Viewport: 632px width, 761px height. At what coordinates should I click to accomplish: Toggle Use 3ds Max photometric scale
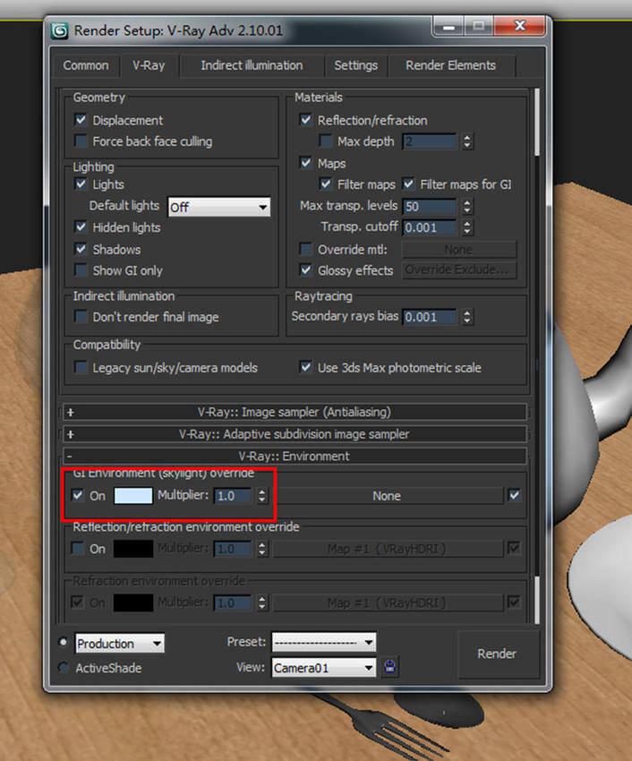tap(306, 367)
